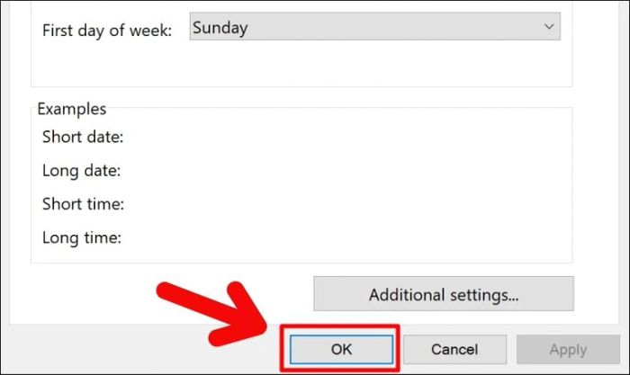Dismiss the dialog using Cancel
630x375 pixels.
(x=454, y=349)
